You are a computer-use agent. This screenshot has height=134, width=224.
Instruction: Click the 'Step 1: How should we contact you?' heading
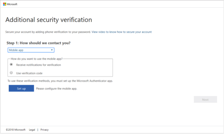[38, 43]
